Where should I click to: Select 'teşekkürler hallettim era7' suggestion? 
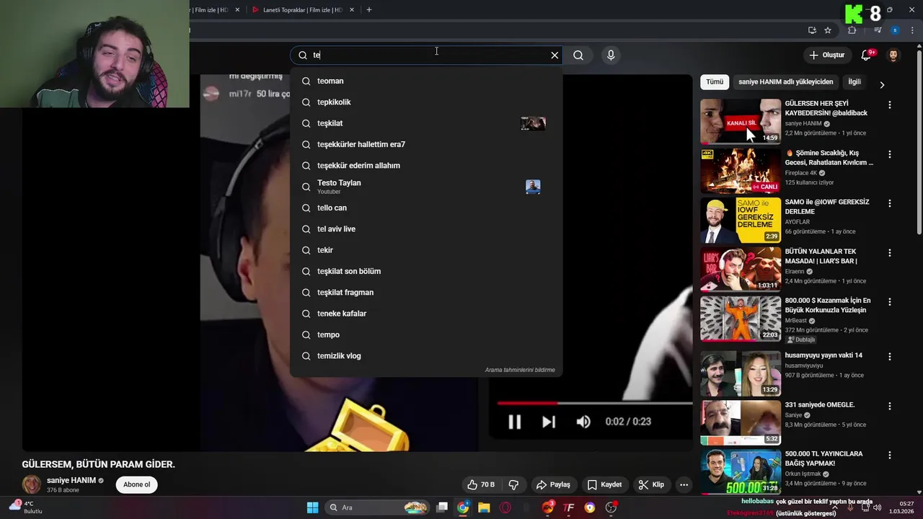point(425,144)
